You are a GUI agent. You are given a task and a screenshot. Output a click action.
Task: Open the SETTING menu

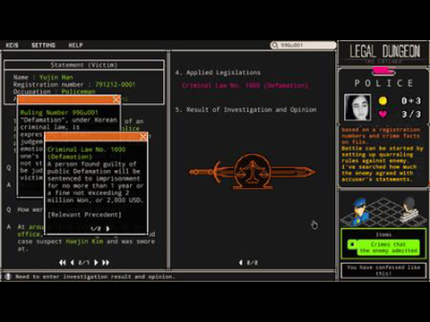click(x=44, y=45)
